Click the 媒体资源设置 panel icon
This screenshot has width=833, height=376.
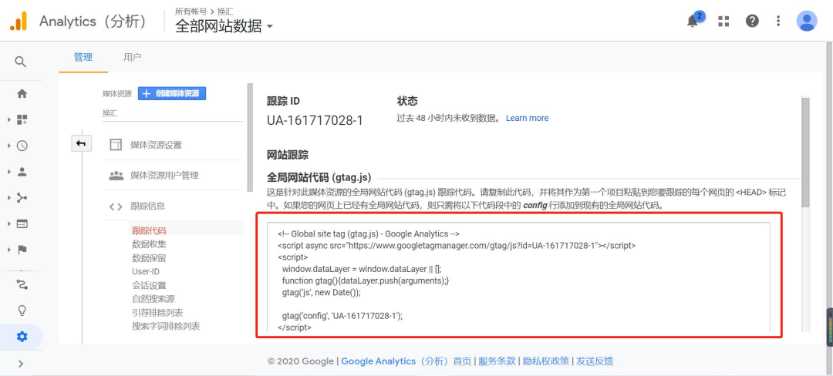tap(116, 146)
